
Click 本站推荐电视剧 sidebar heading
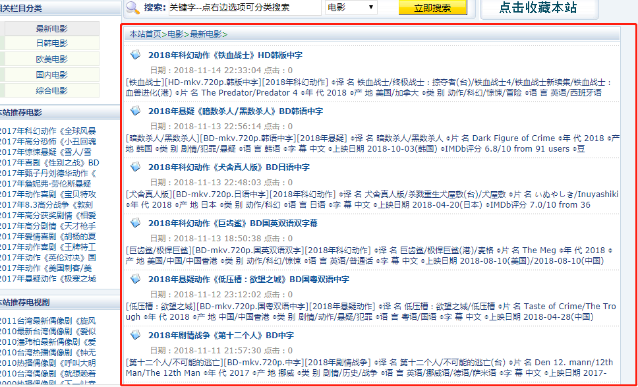(24, 303)
